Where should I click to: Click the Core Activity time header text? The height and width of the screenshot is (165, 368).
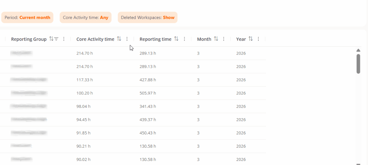tap(95, 39)
